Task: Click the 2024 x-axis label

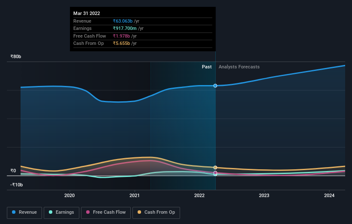Action: click(x=329, y=196)
